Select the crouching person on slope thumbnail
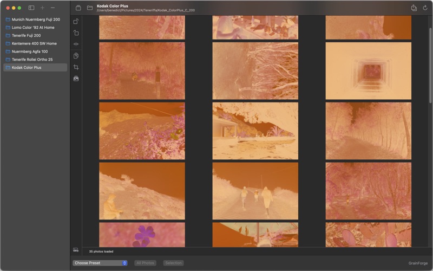Image resolution: width=433 pixels, height=271 pixels. [x=142, y=191]
